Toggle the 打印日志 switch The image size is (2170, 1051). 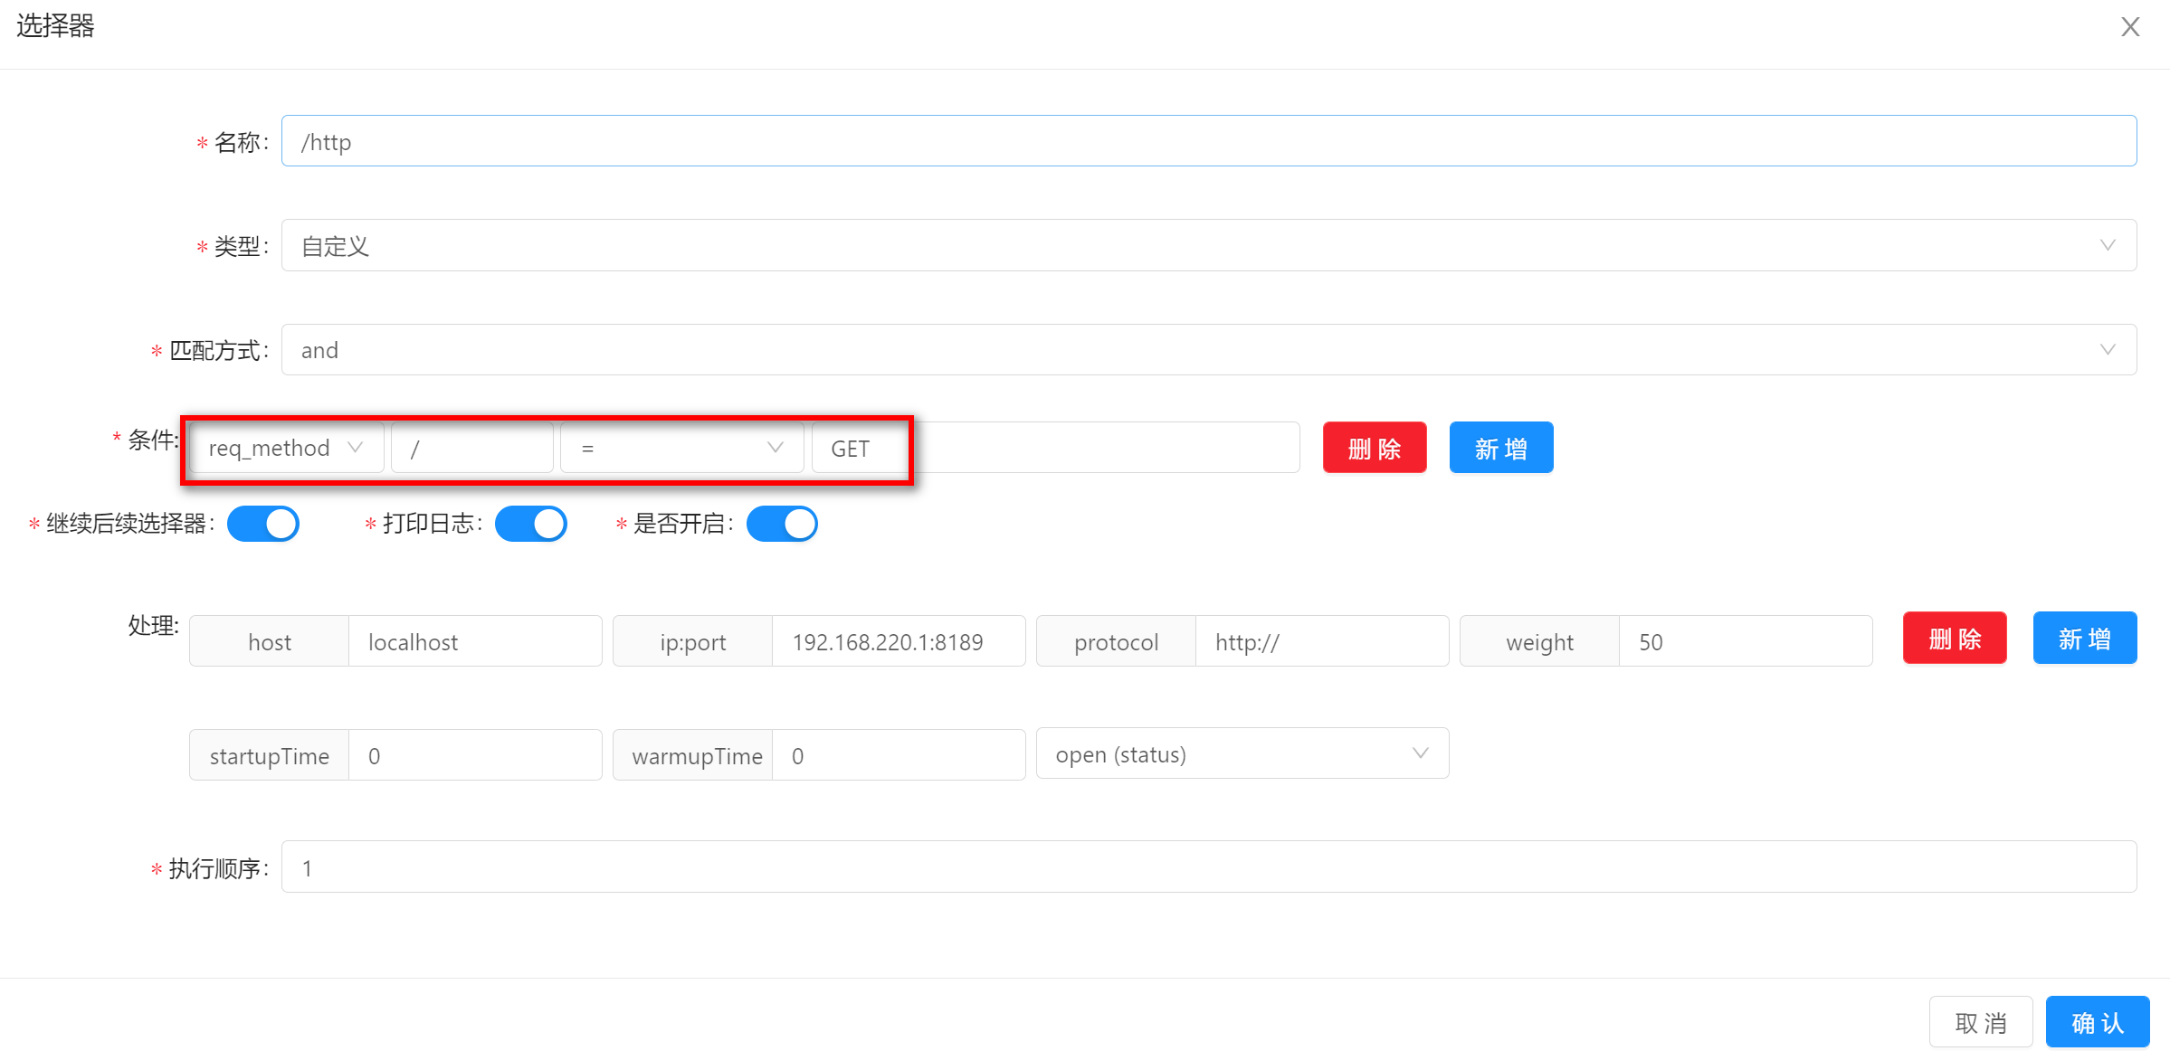click(x=531, y=524)
